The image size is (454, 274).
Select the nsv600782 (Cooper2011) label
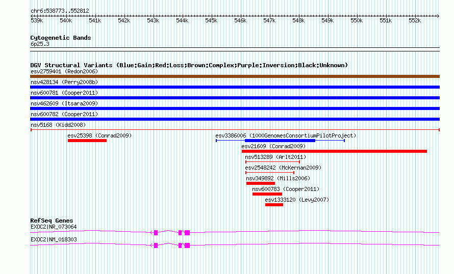(x=64, y=114)
